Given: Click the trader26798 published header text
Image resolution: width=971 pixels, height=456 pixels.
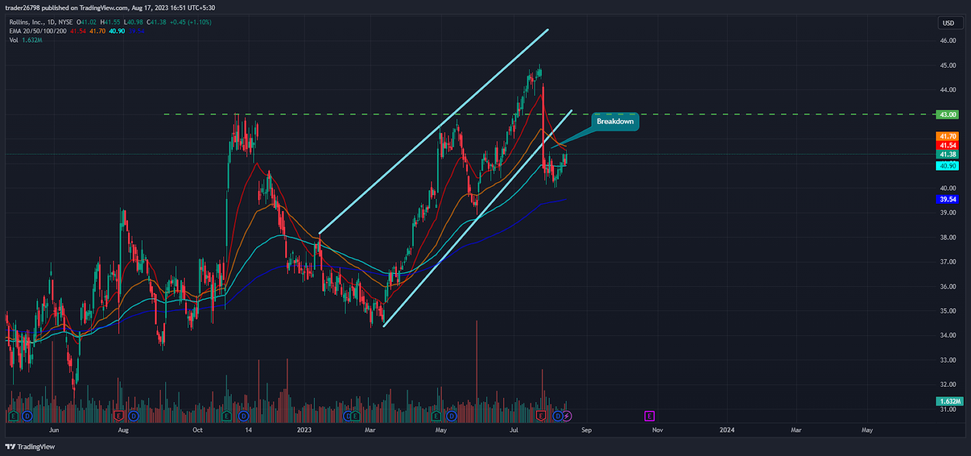Looking at the screenshot, I should 110,8.
